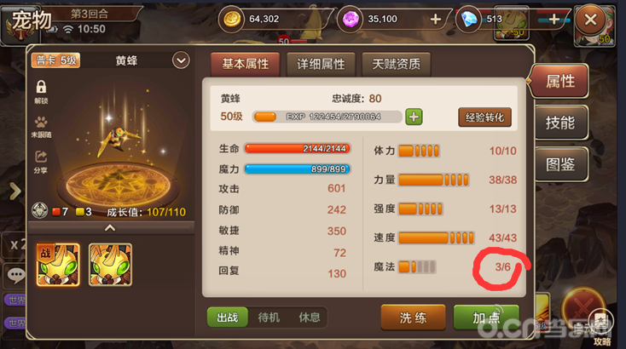Tap the padlock 解锁 icon
Image resolution: width=626 pixels, height=349 pixels.
point(41,87)
